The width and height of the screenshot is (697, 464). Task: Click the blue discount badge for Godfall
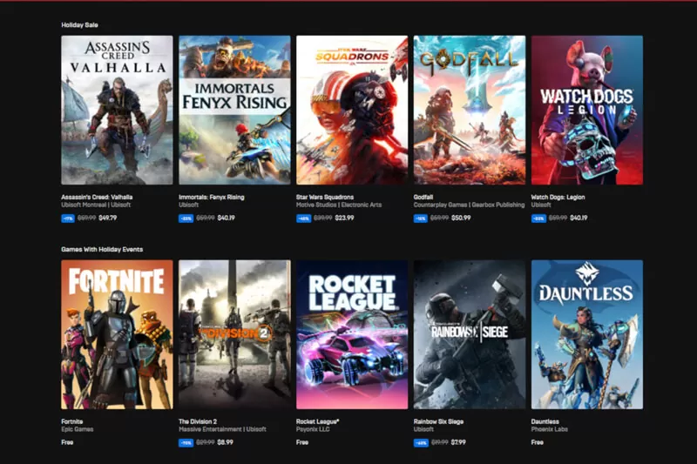tap(421, 219)
